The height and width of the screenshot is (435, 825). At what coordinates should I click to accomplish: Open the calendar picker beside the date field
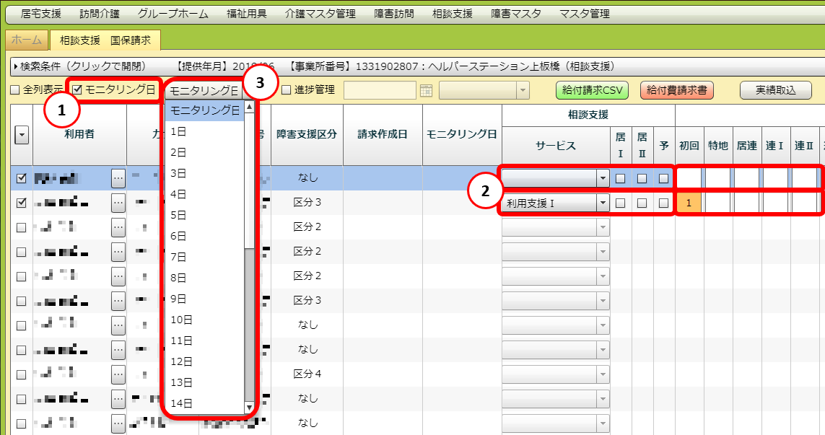(426, 91)
